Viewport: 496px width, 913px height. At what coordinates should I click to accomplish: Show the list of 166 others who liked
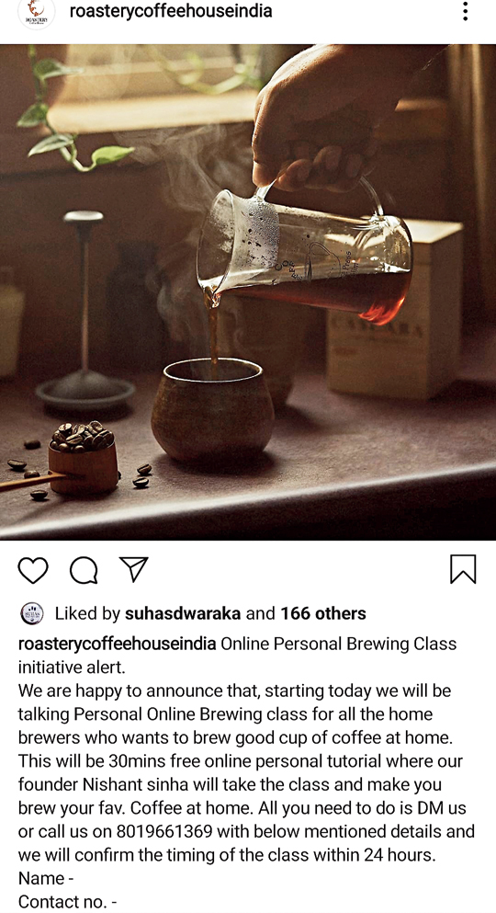pos(323,613)
